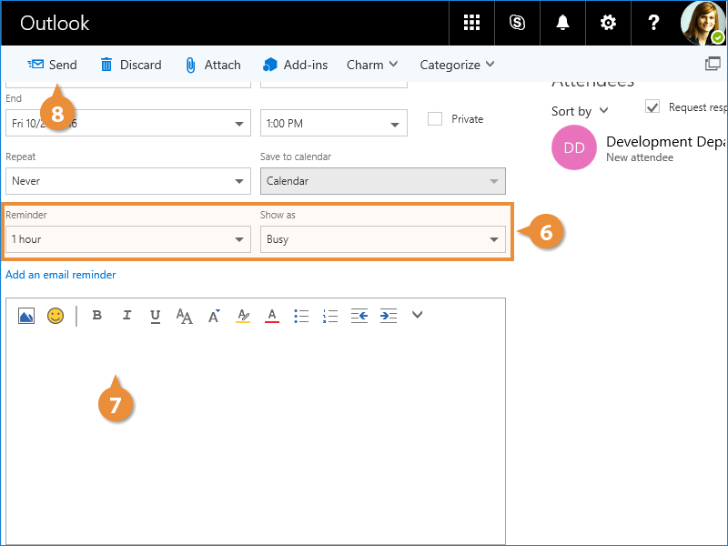Open the settings gear icon
The height and width of the screenshot is (546, 728).
click(x=608, y=23)
